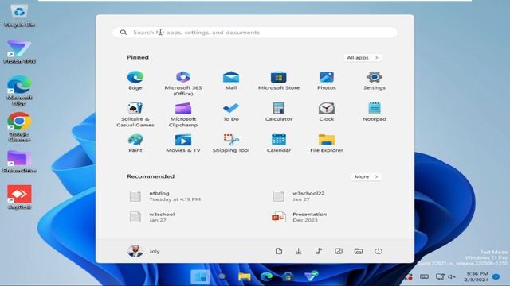
Task: Select the AnyDesk desktop shortcut
Action: point(19,197)
